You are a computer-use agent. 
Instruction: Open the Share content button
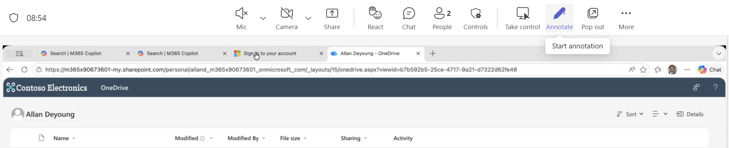click(332, 18)
